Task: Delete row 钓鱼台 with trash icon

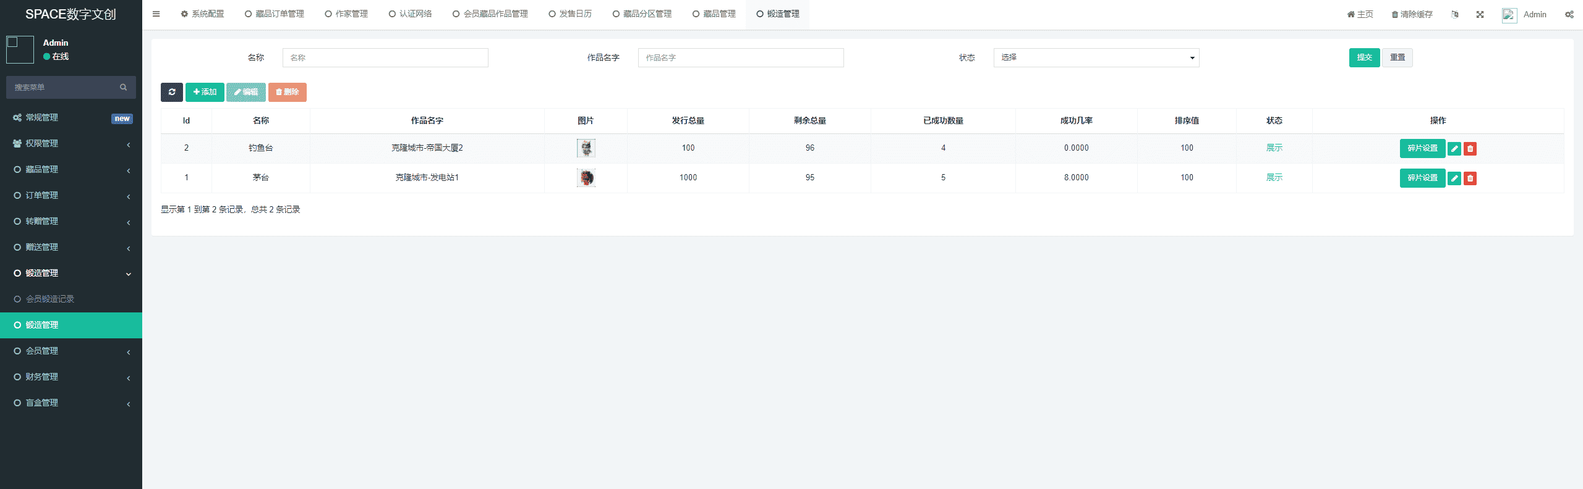Action: (1470, 149)
